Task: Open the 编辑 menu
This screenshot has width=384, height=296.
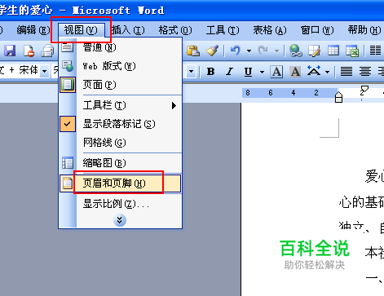Action: pyautogui.click(x=33, y=30)
